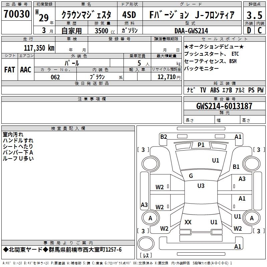Select the inspector note シートへたり
Screen dimensions: 267x267
[18, 147]
